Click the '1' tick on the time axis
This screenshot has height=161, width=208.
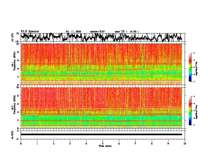pos(37,144)
